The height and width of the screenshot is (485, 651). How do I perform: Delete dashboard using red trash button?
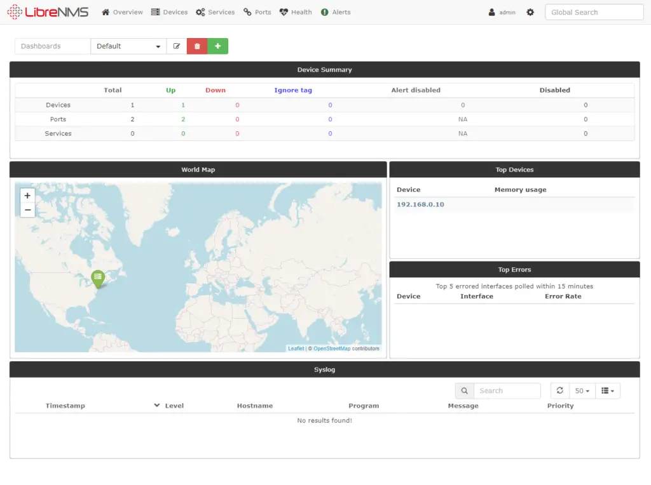pos(197,46)
